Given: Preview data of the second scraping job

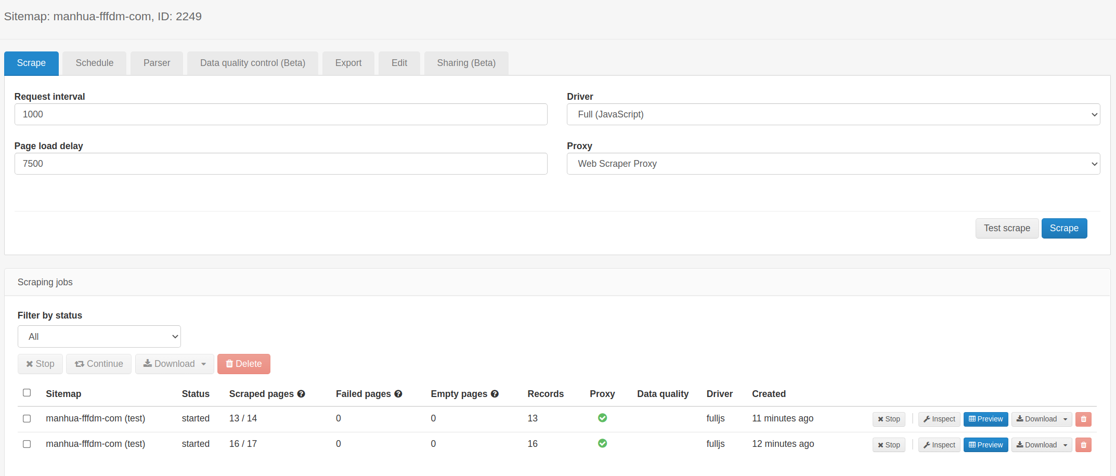Looking at the screenshot, I should click(x=985, y=445).
